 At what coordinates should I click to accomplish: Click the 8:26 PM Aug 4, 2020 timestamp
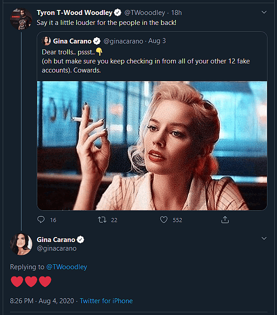tap(42, 300)
